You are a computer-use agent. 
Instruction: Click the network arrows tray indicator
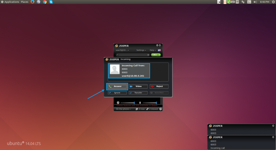(x=243, y=2)
